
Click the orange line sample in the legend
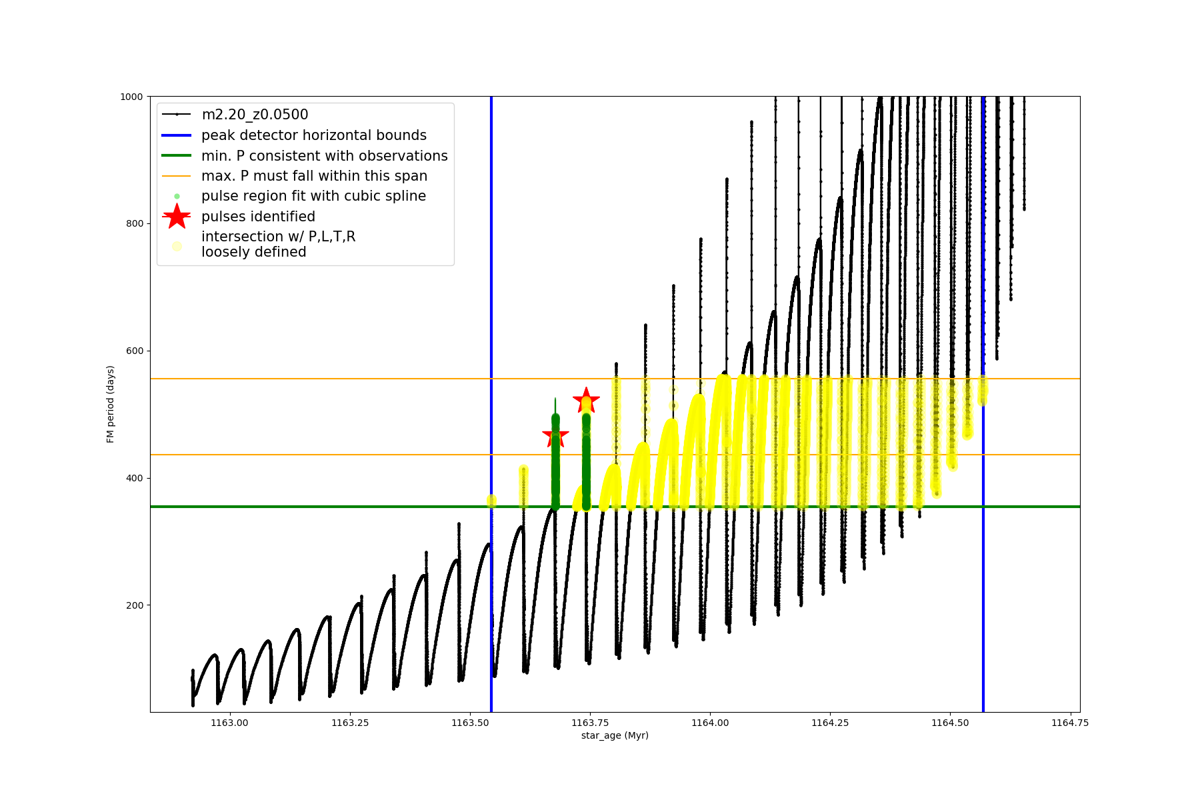tap(177, 176)
